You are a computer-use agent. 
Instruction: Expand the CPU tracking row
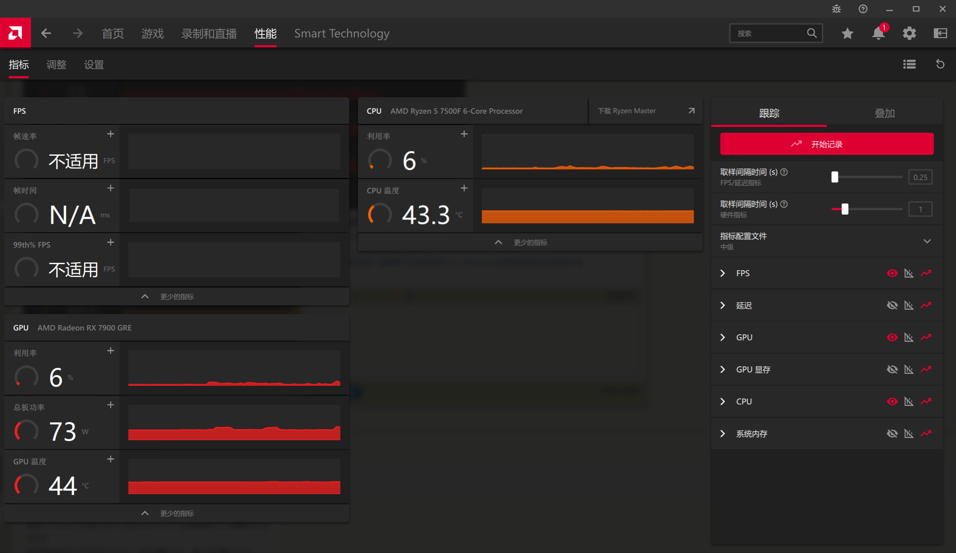click(x=723, y=402)
